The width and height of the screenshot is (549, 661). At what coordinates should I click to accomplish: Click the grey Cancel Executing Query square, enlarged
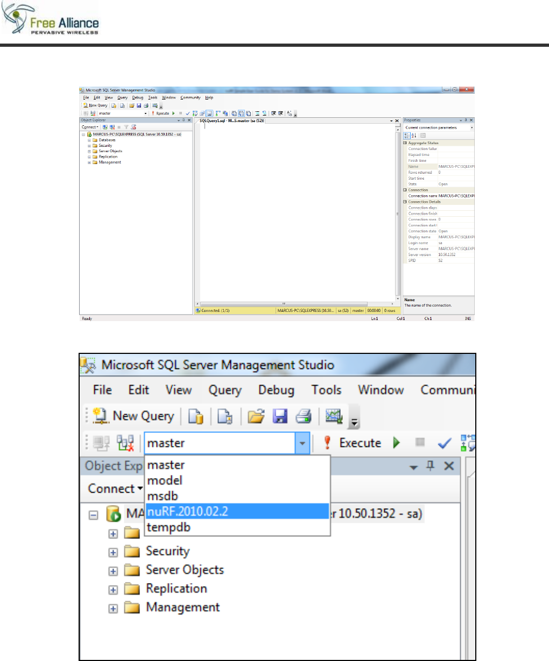click(420, 442)
